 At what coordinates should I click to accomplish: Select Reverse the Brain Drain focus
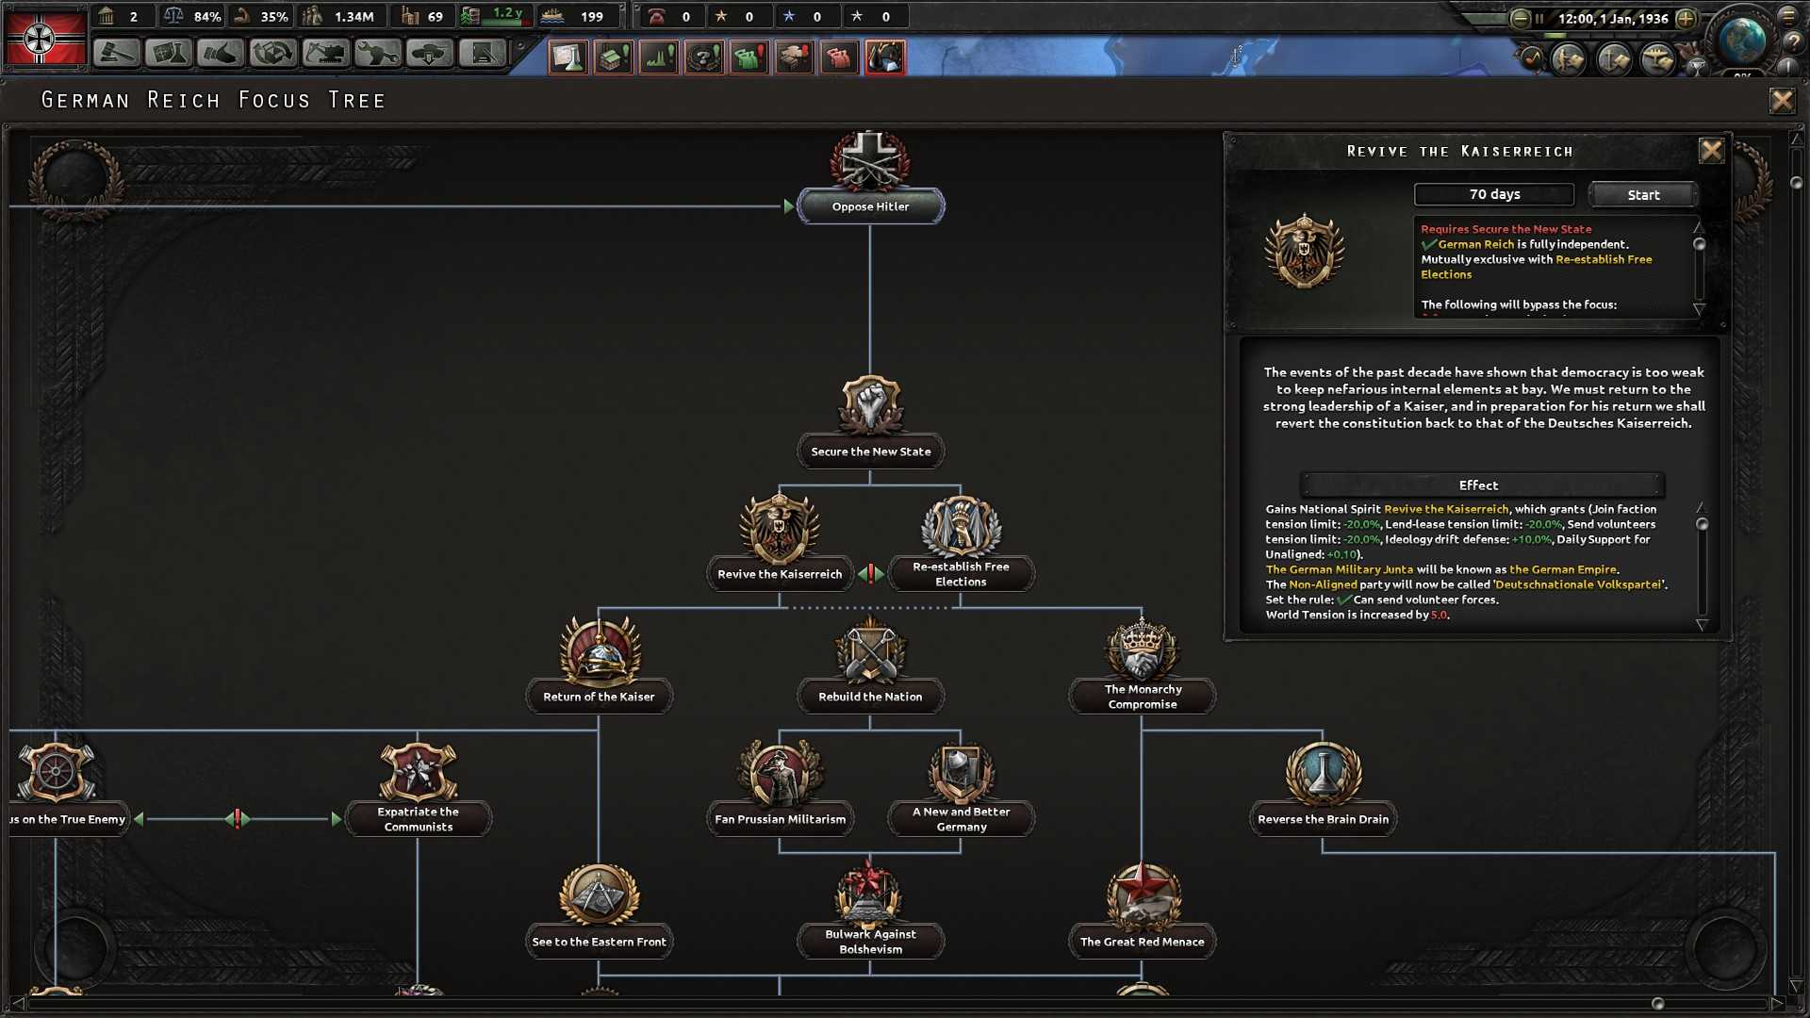1323,819
